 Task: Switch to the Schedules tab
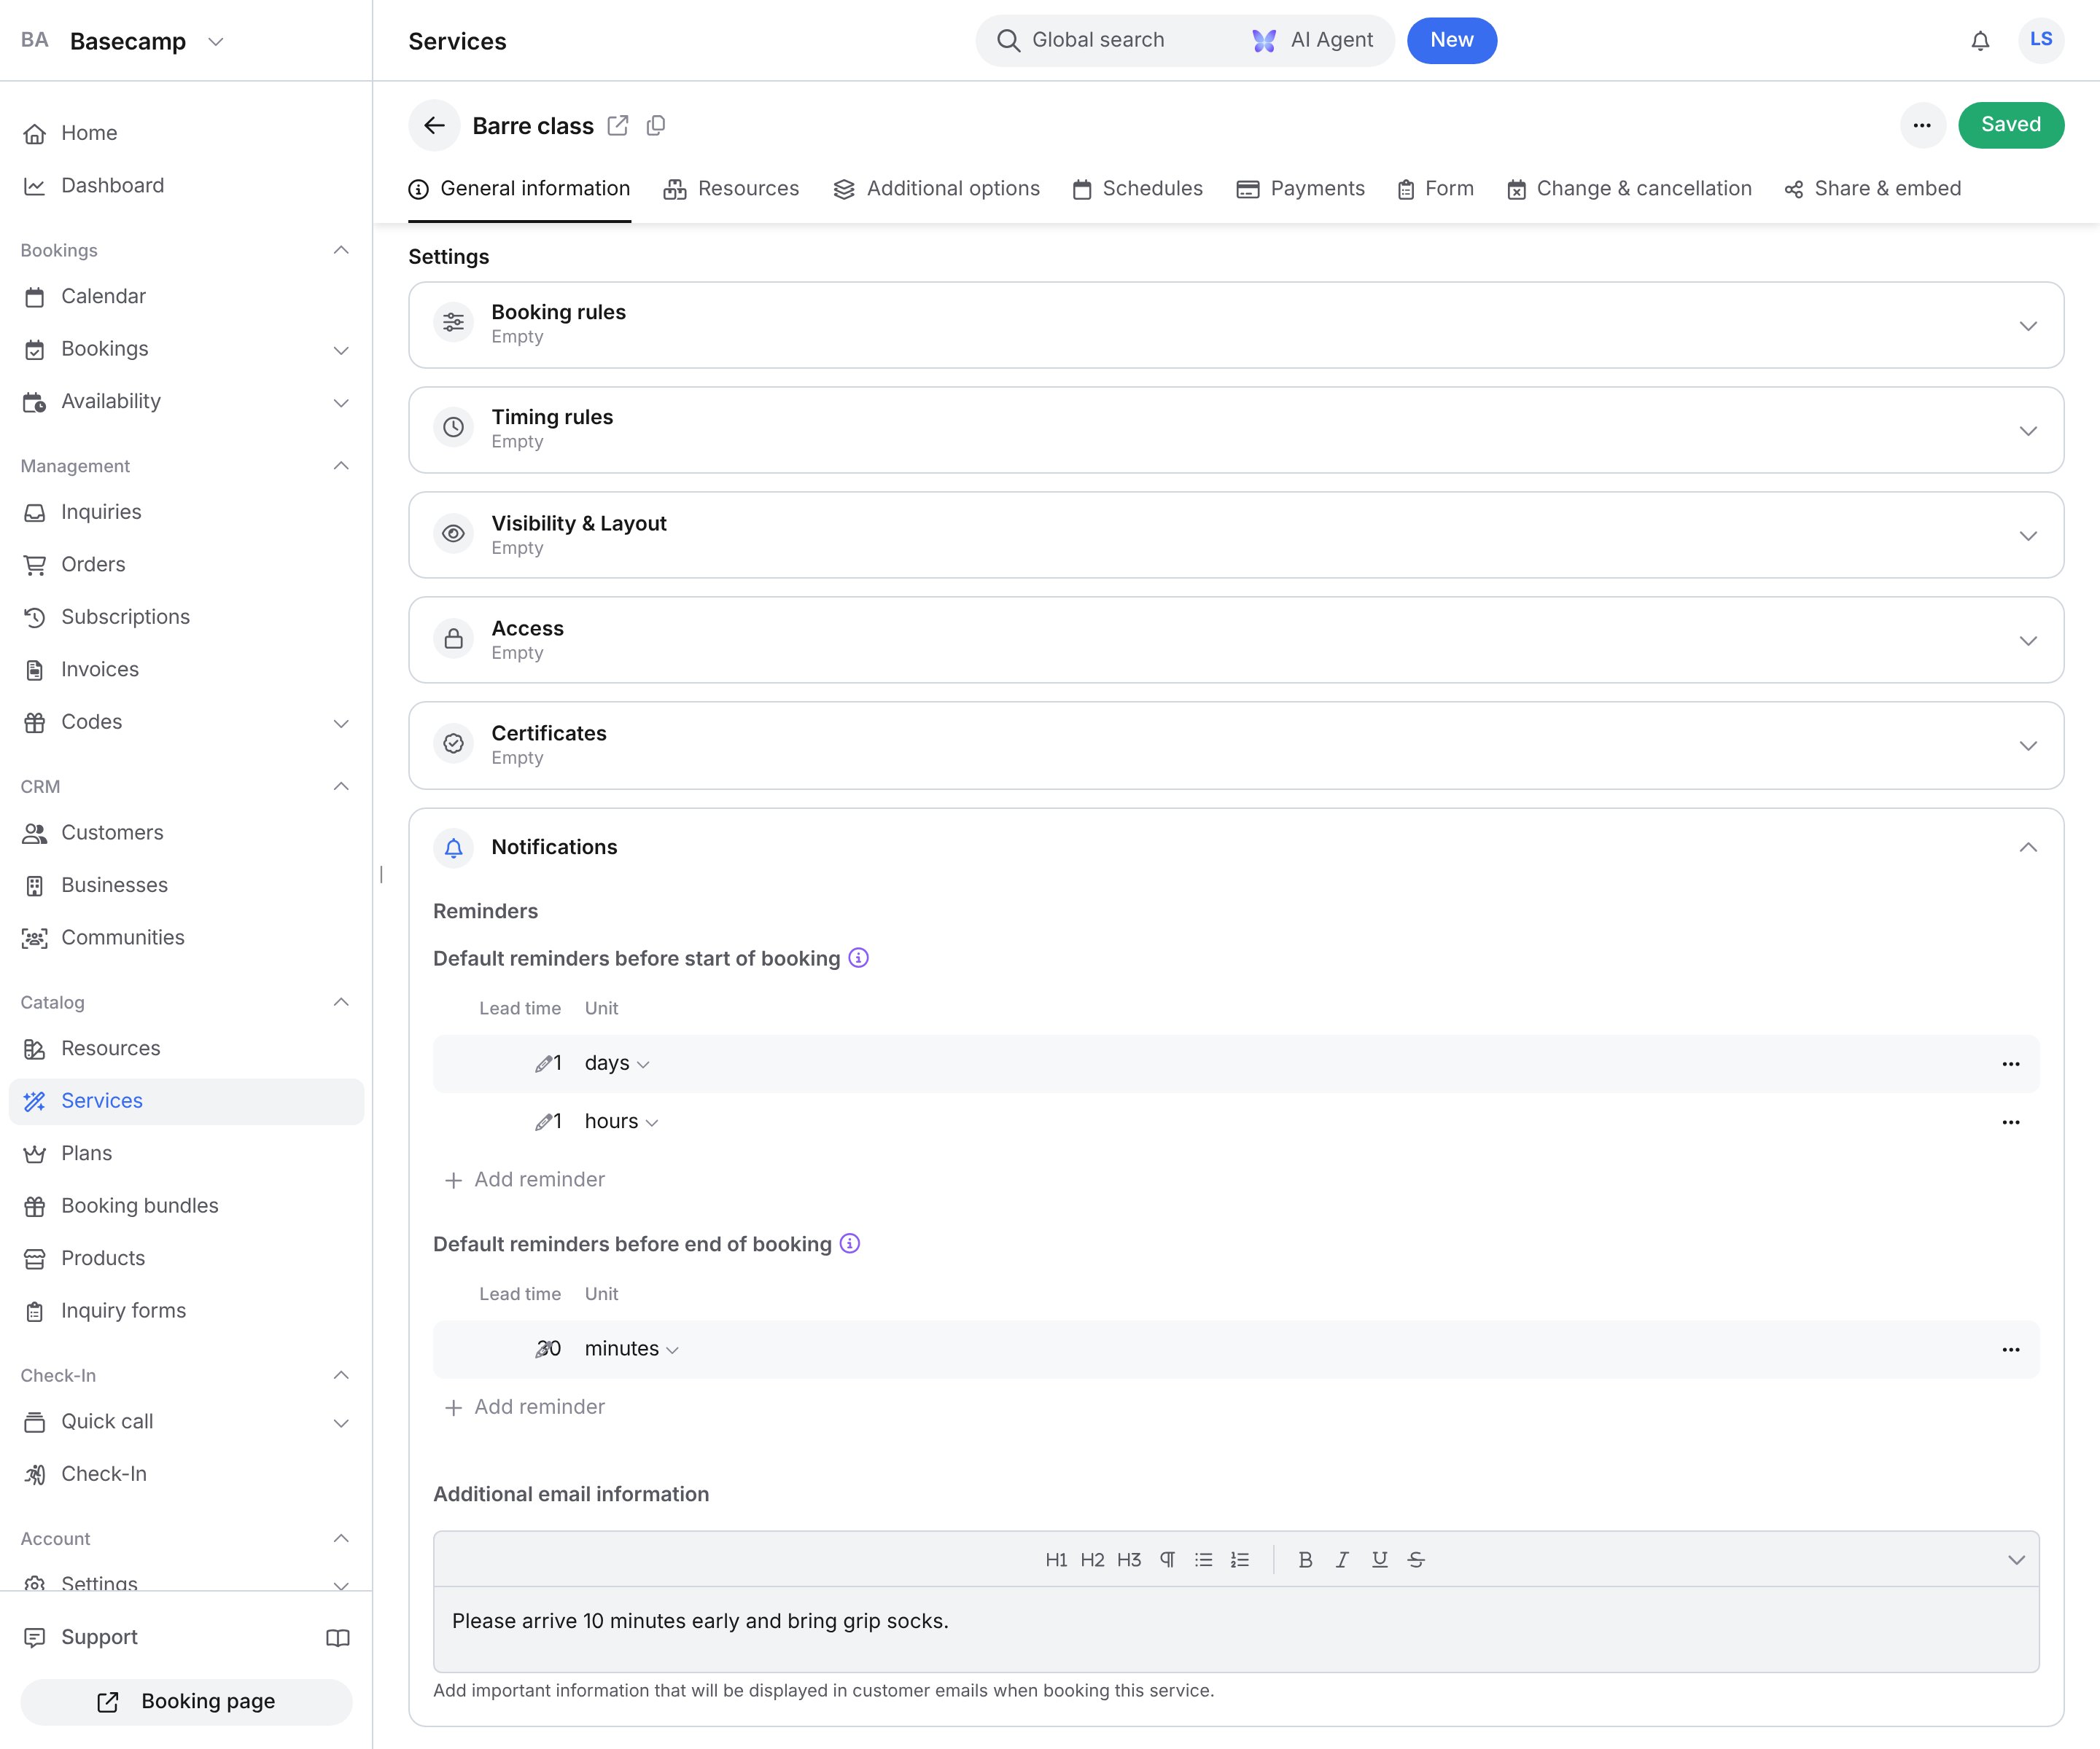1137,189
